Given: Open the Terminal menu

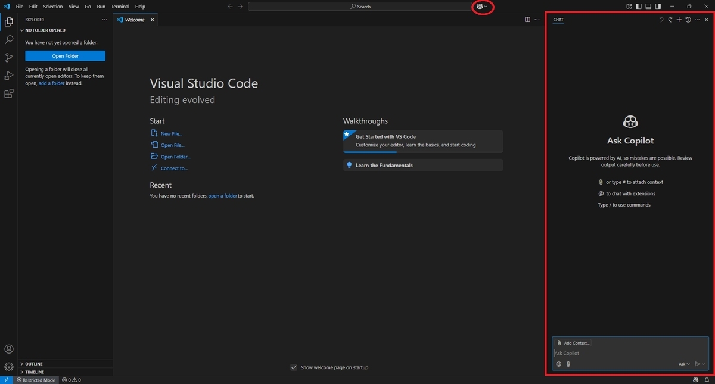Looking at the screenshot, I should (120, 7).
